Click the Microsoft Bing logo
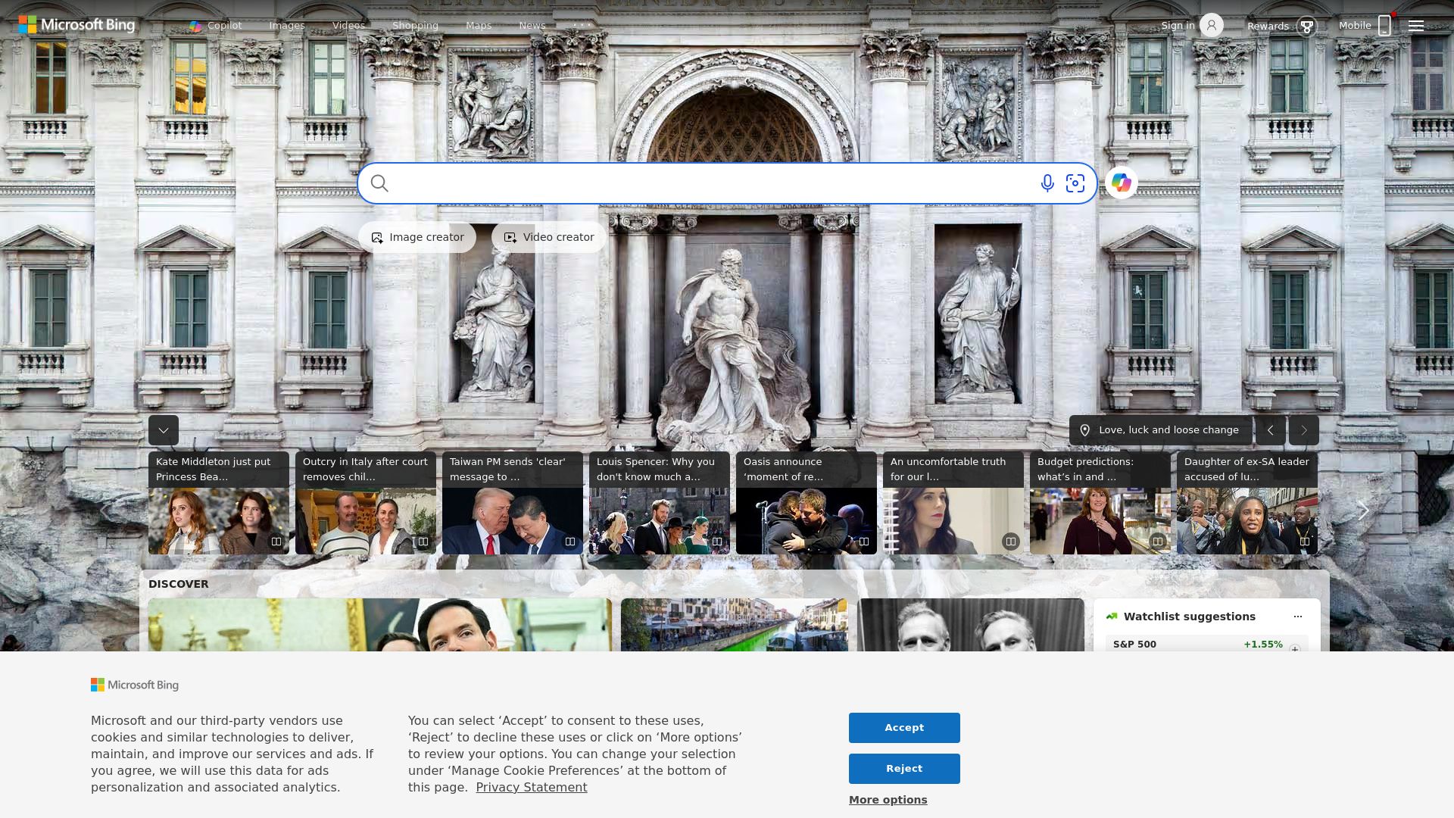The width and height of the screenshot is (1454, 818). 74,25
